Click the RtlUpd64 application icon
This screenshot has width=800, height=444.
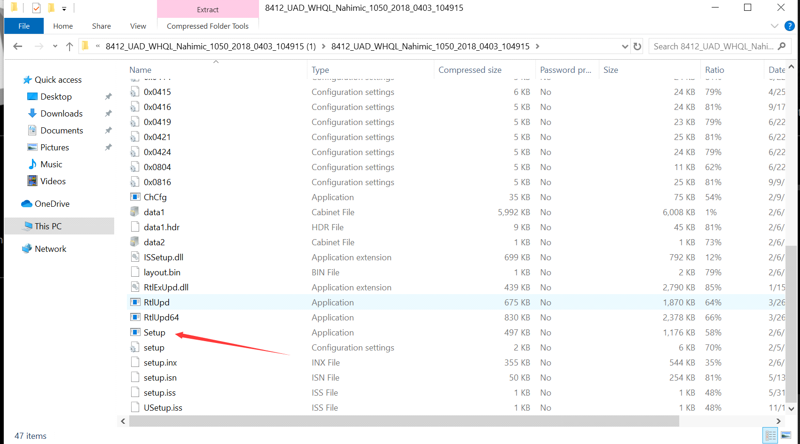pos(135,317)
